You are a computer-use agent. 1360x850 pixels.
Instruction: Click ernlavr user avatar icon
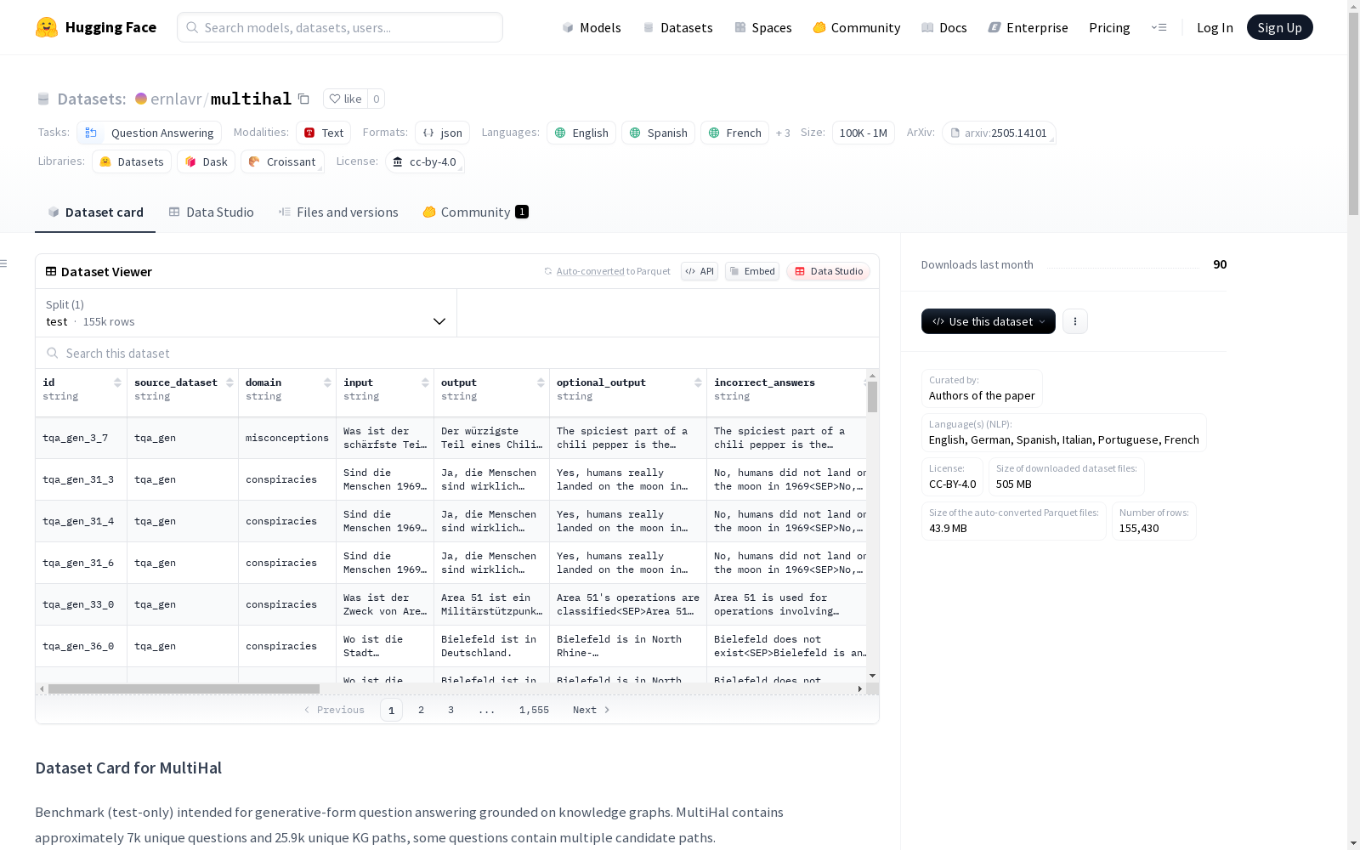click(x=141, y=99)
